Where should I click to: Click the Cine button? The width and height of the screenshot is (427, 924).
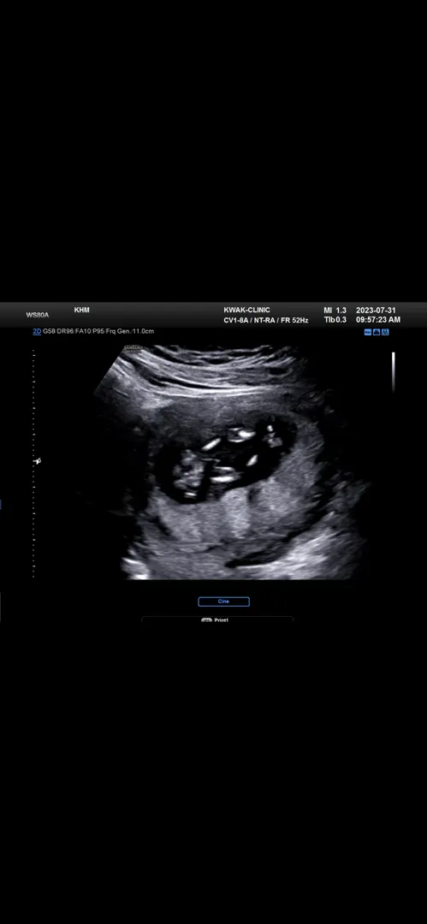223,601
